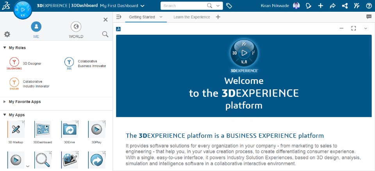
Task: Click the BUSINESS EXPERIENCE platform heading
Action: point(225,135)
